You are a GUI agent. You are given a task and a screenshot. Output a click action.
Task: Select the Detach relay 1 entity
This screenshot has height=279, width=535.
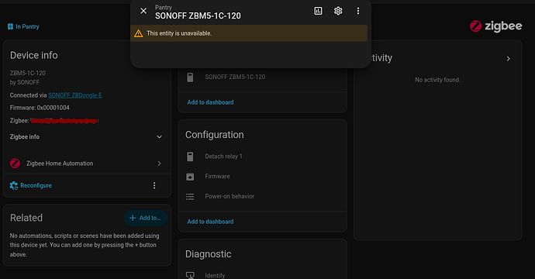point(262,157)
